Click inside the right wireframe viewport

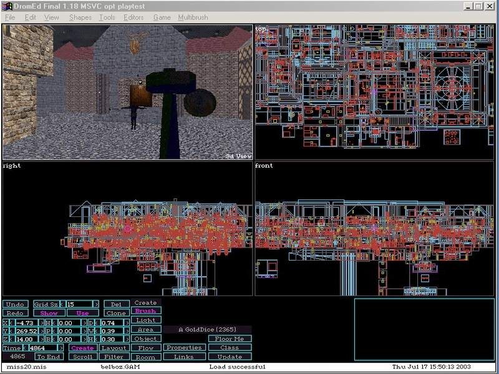[x=128, y=229]
